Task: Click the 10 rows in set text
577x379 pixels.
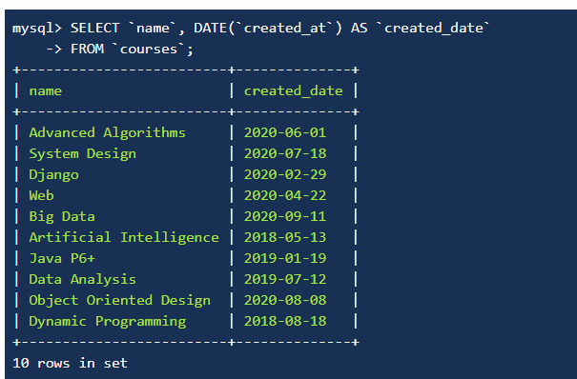Action: point(70,363)
